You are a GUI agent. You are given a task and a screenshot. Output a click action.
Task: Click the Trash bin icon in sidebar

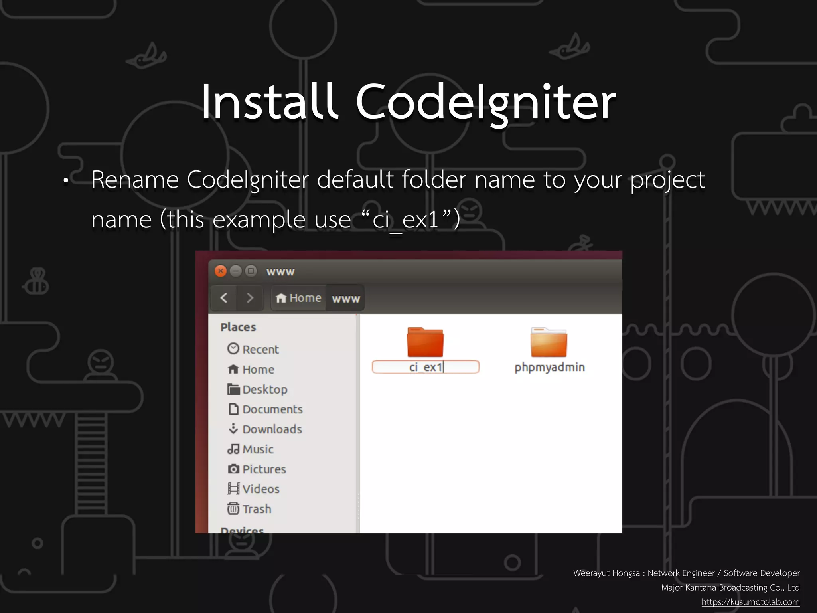233,508
